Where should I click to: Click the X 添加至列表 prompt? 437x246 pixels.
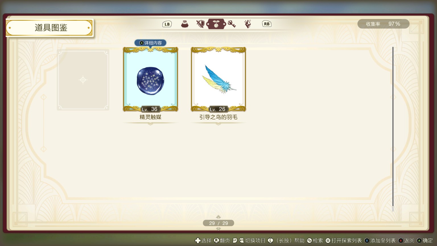pyautogui.click(x=380, y=241)
